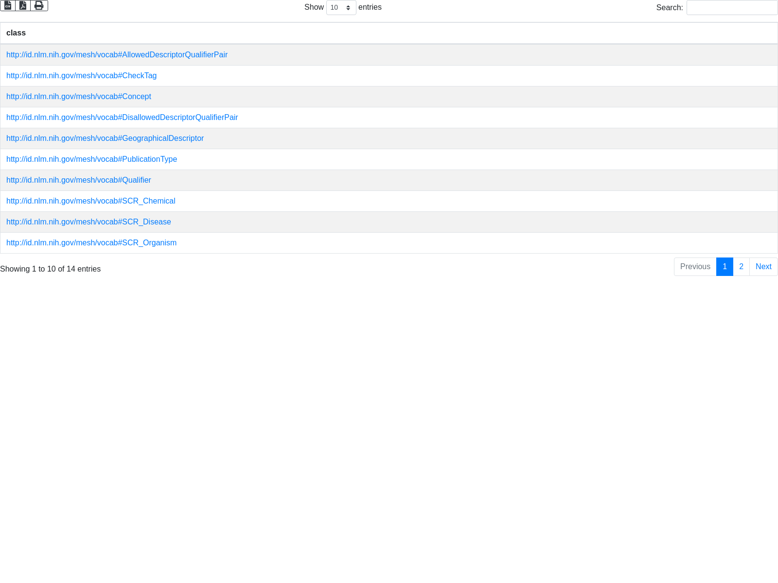Screen dimensions: 778x583
Task: Follow the Concept vocabulary link
Action: (78, 97)
